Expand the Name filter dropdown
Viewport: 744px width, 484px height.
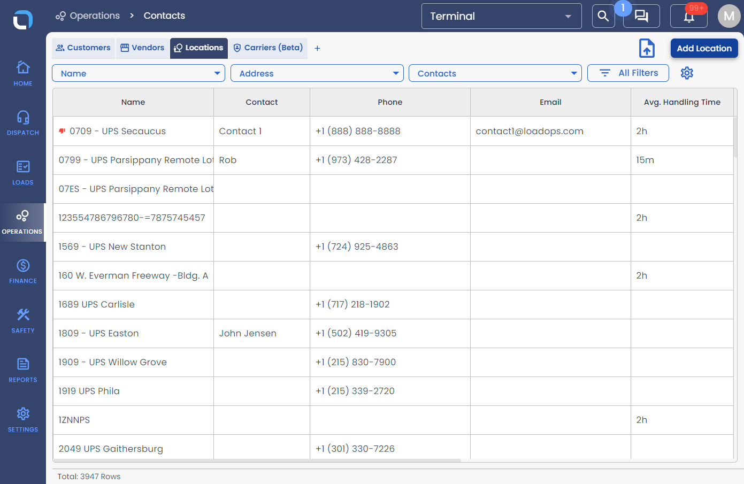(139, 73)
